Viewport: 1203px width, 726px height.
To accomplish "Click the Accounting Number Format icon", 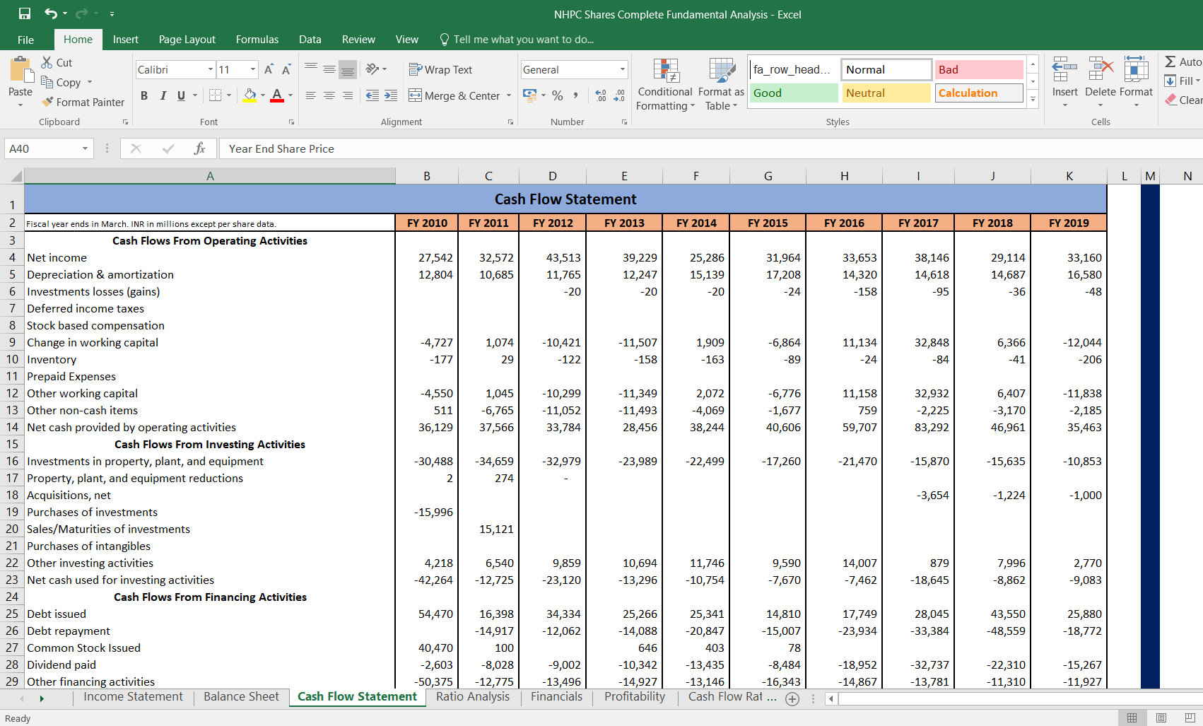I will (x=529, y=95).
